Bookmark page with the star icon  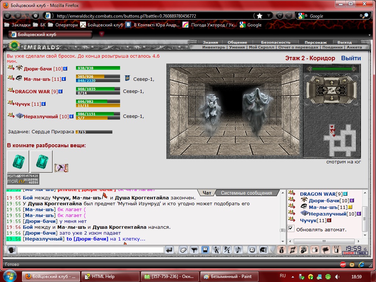click(260, 16)
